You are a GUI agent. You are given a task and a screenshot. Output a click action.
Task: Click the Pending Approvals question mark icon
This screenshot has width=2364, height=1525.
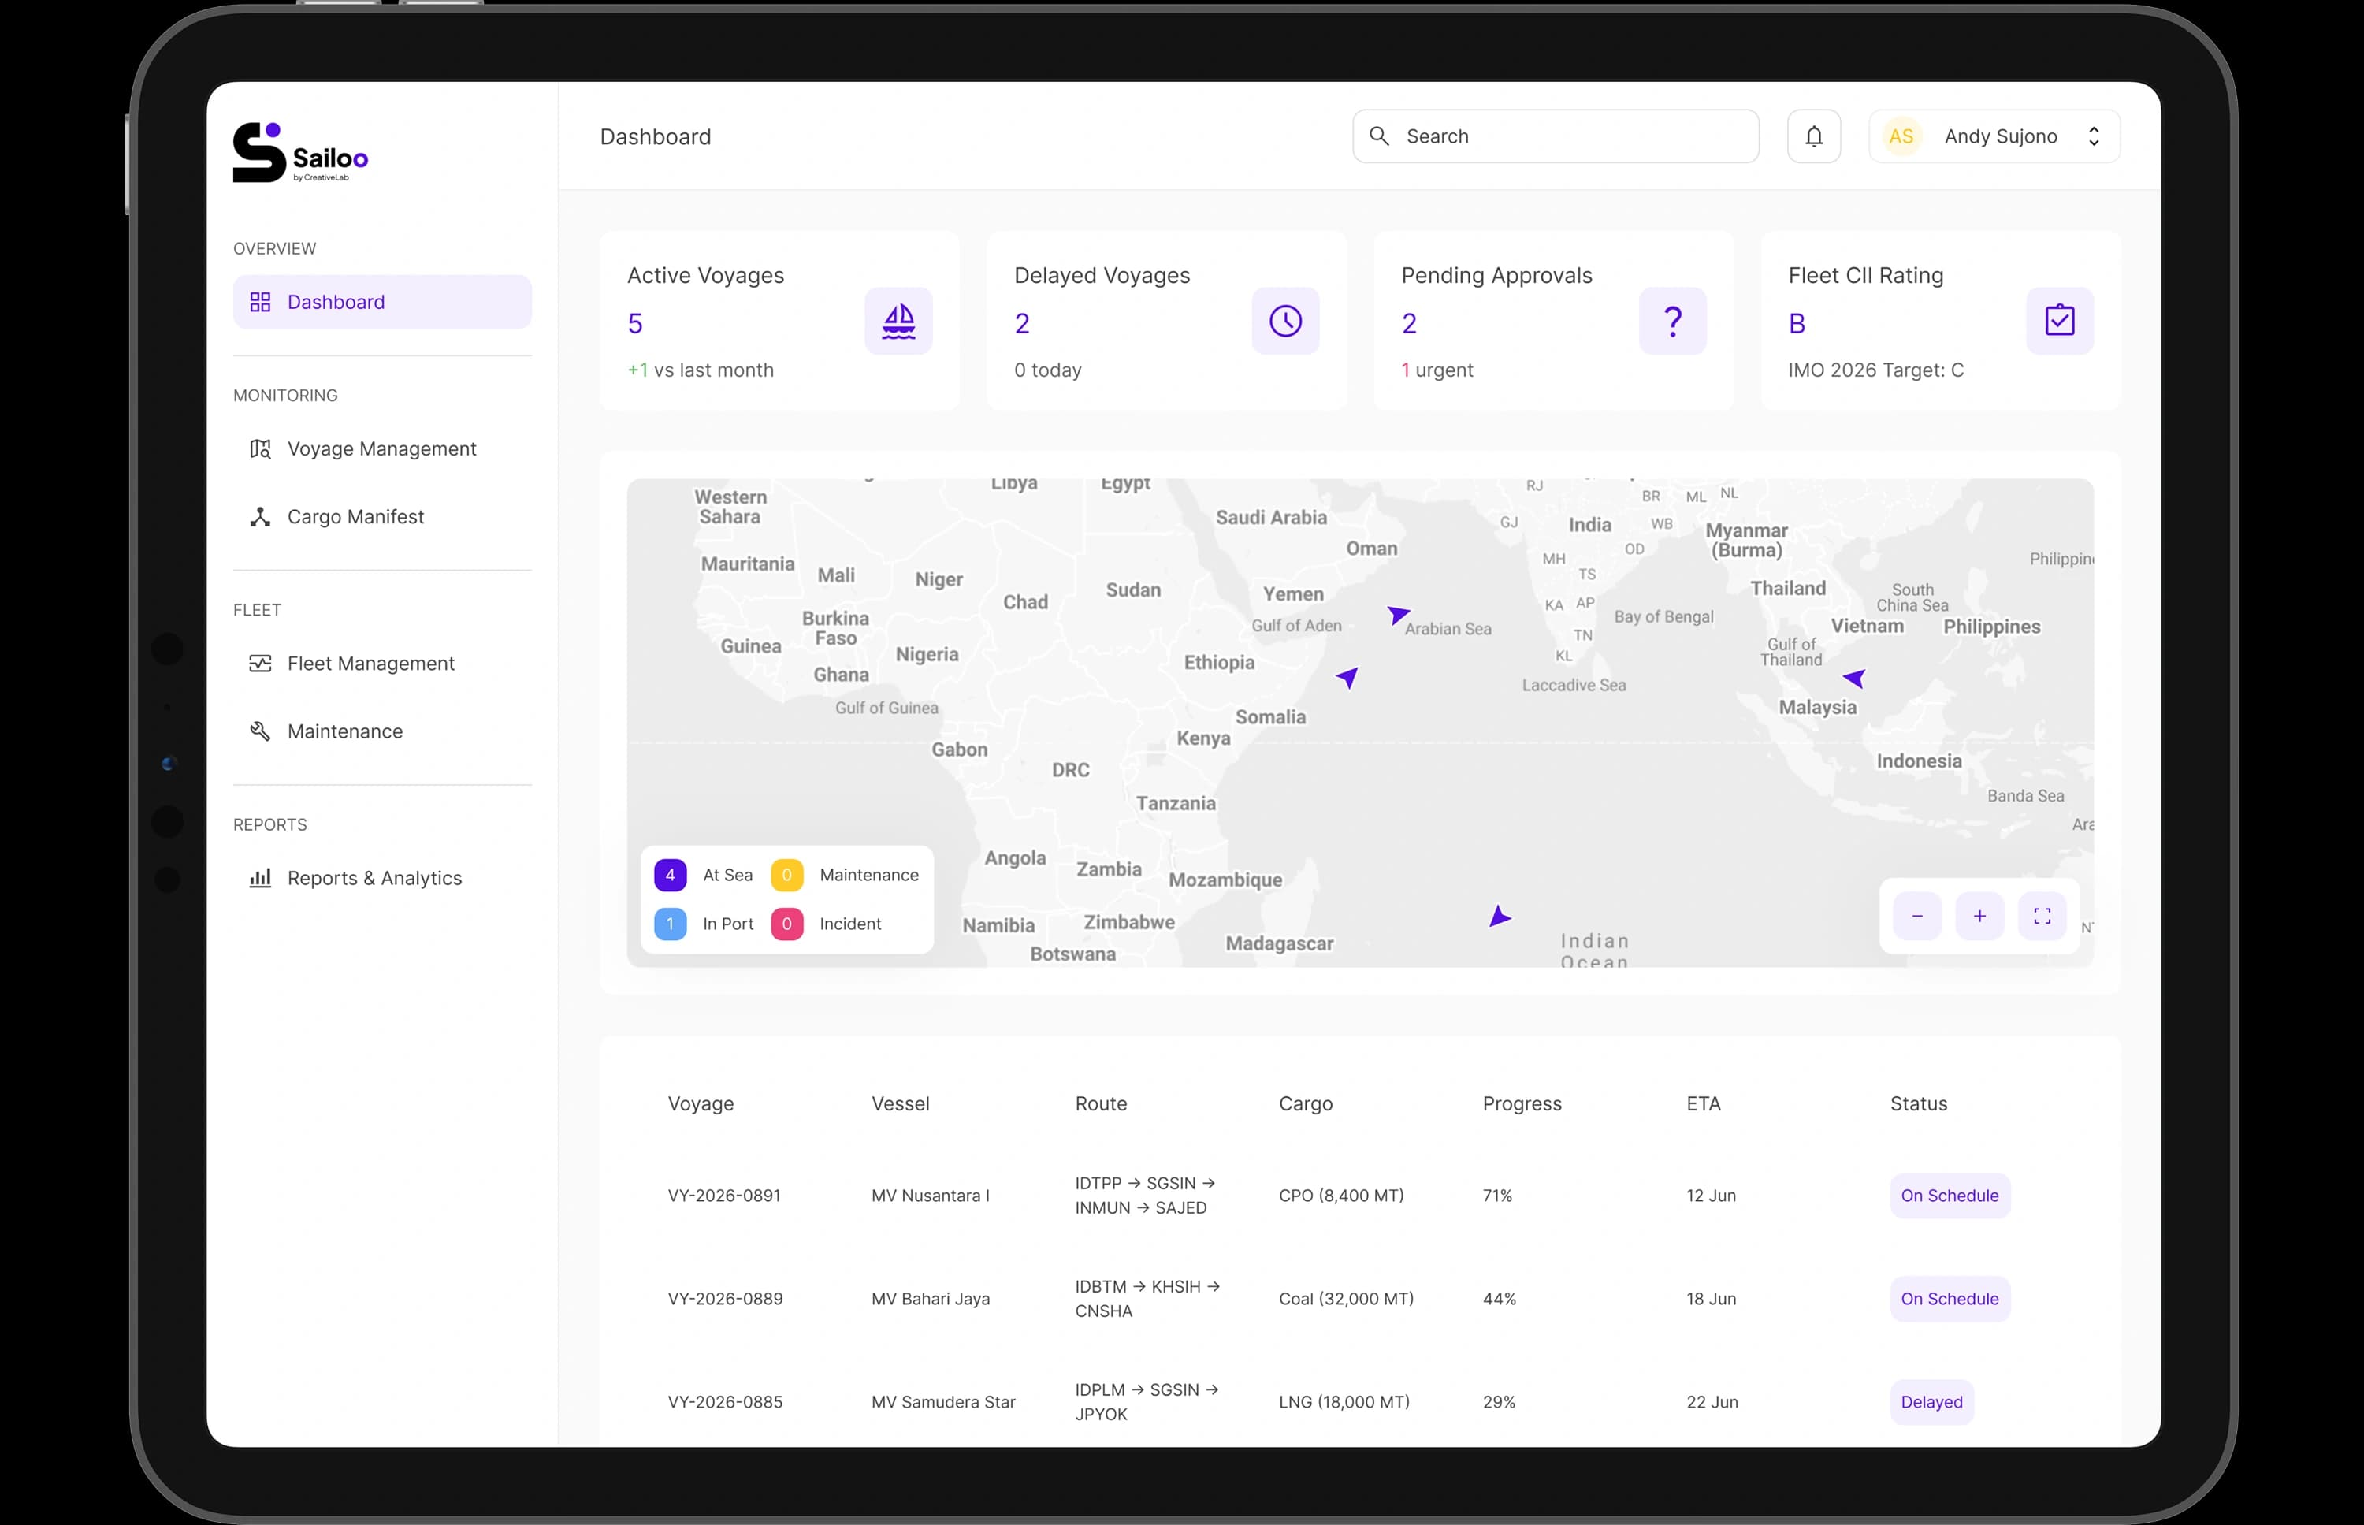click(1672, 321)
